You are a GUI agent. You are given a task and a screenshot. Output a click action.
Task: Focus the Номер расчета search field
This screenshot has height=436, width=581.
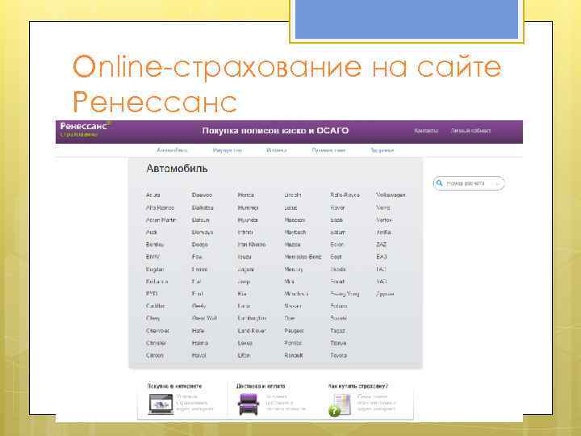click(469, 183)
